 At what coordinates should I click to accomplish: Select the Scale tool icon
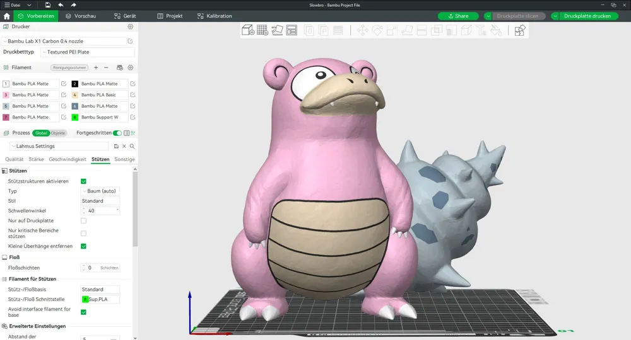392,30
